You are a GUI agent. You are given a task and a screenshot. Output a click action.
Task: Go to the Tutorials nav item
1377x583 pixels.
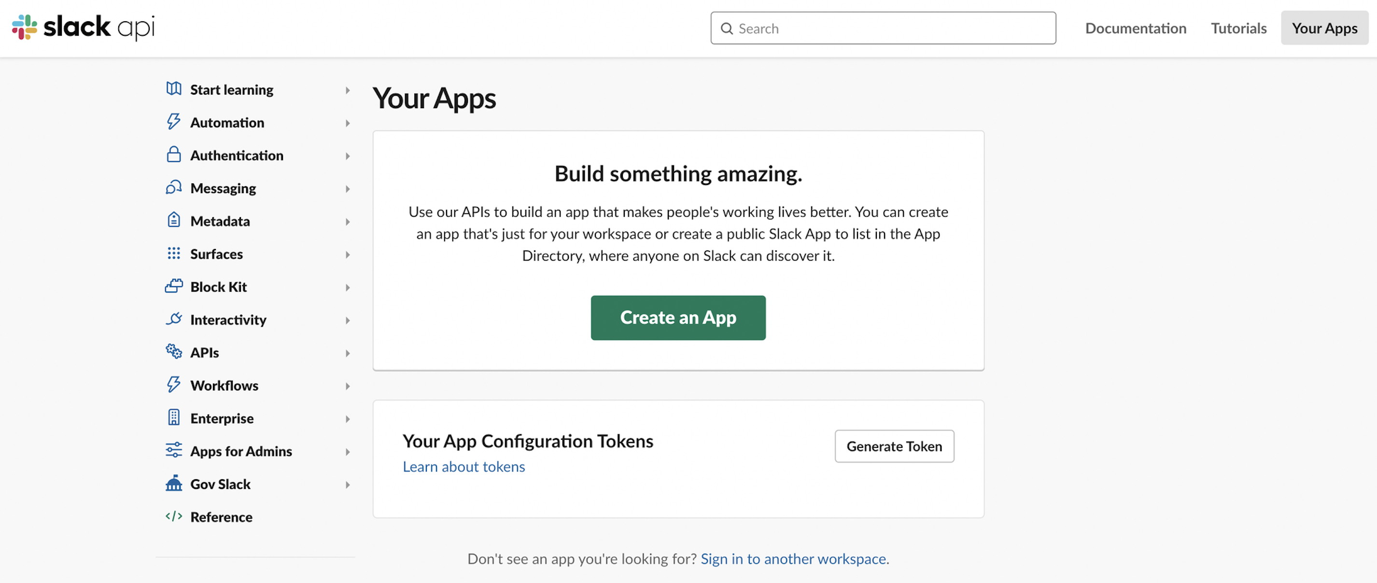coord(1238,28)
